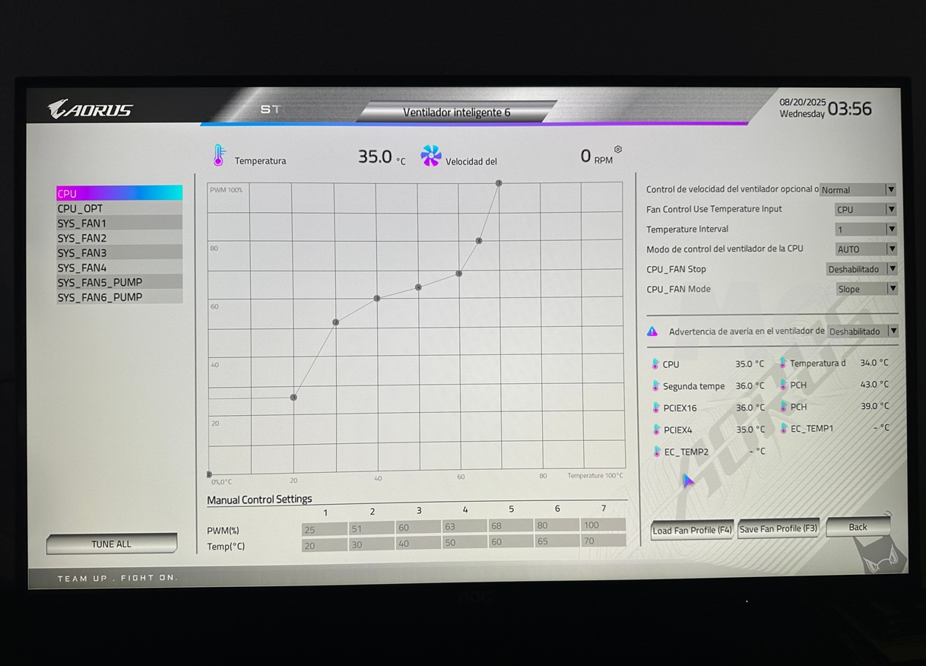The image size is (926, 666).
Task: Click the AORUS logo in the header
Action: (90, 109)
